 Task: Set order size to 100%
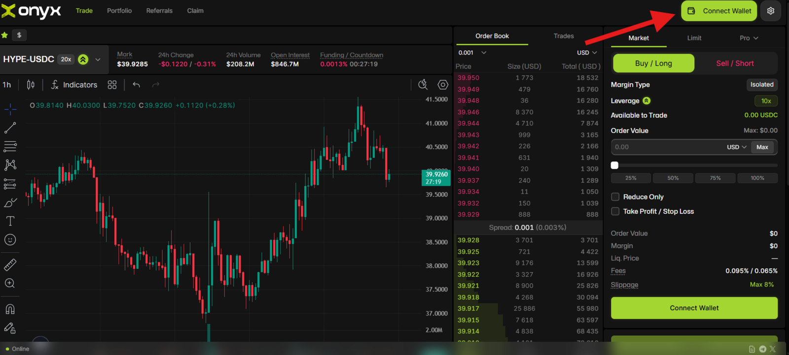tap(757, 178)
